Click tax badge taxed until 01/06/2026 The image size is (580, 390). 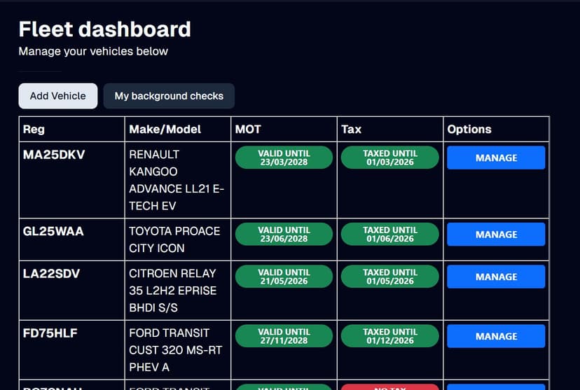(390, 235)
